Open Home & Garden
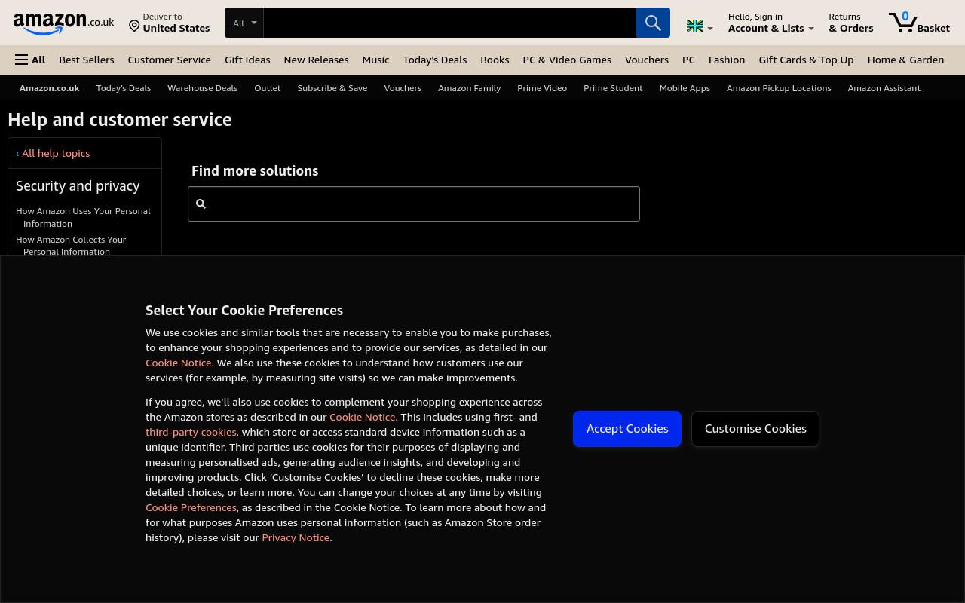Image resolution: width=965 pixels, height=603 pixels. pos(905,60)
